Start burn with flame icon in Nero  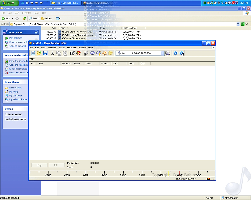coord(78,53)
